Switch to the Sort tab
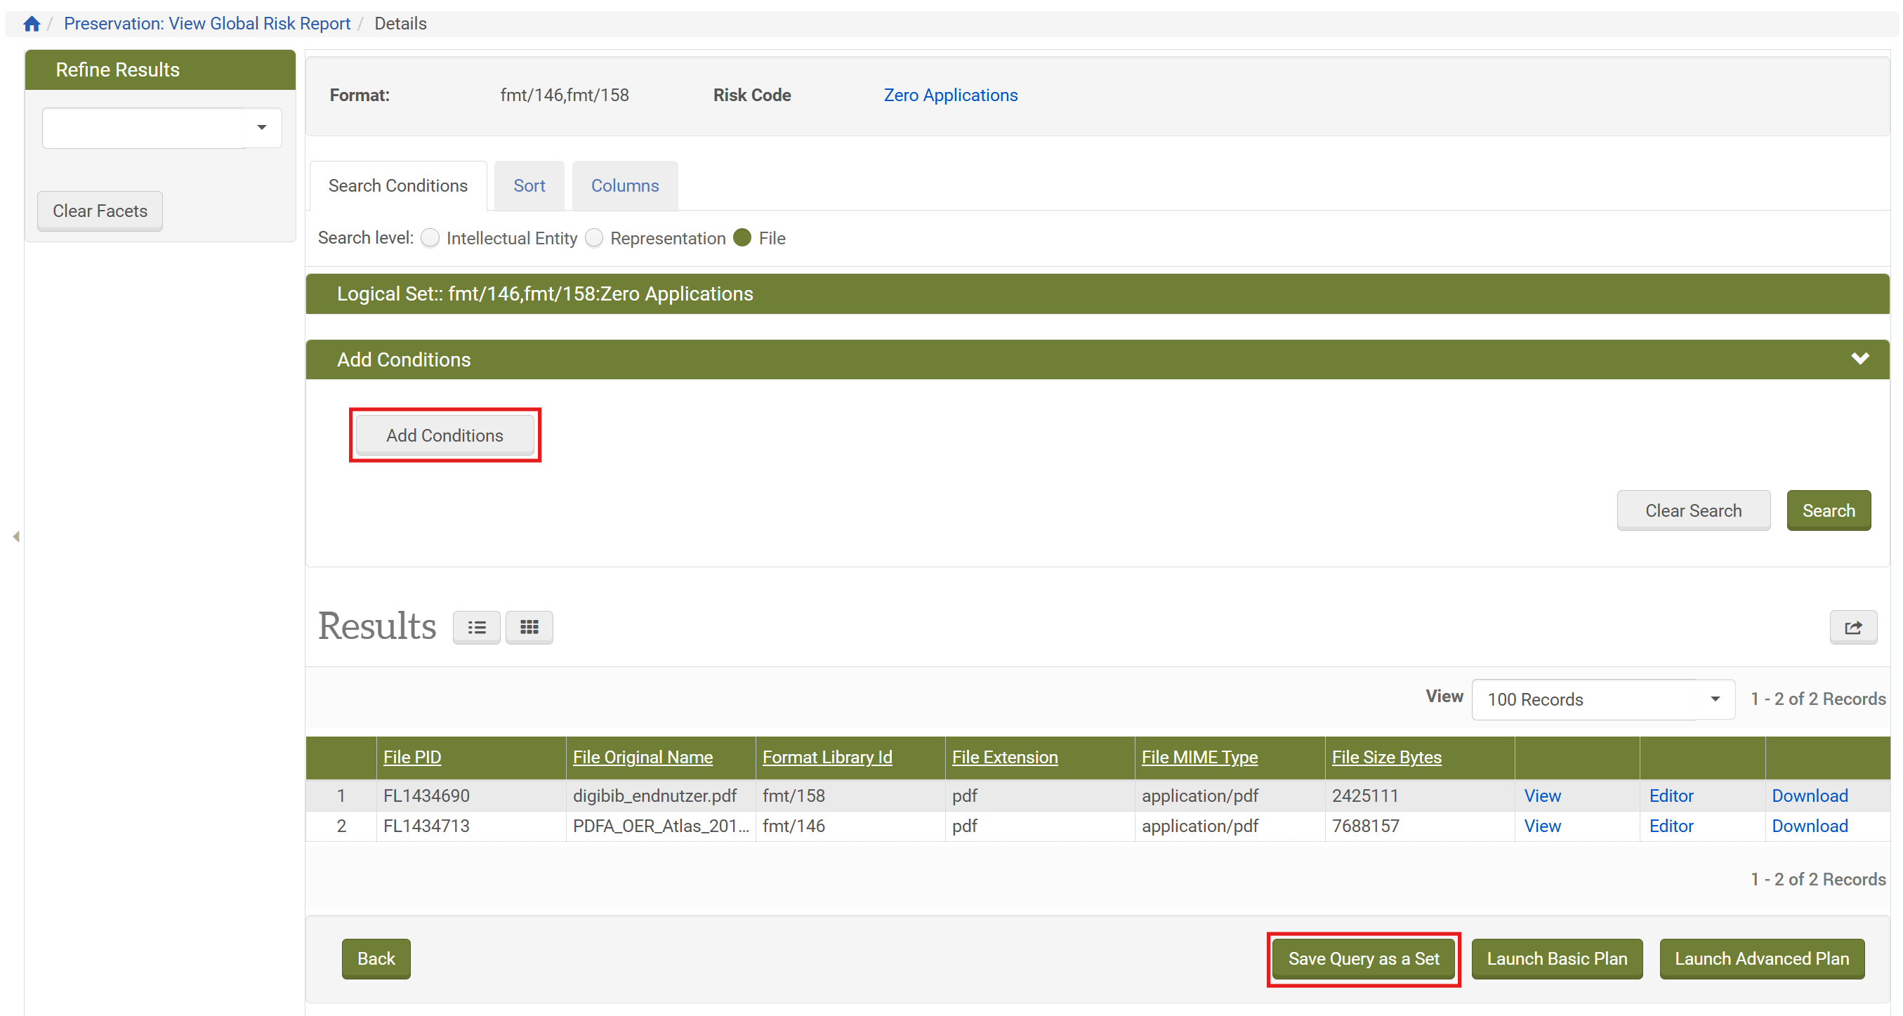Screen dimensions: 1903x1016 coord(529,185)
